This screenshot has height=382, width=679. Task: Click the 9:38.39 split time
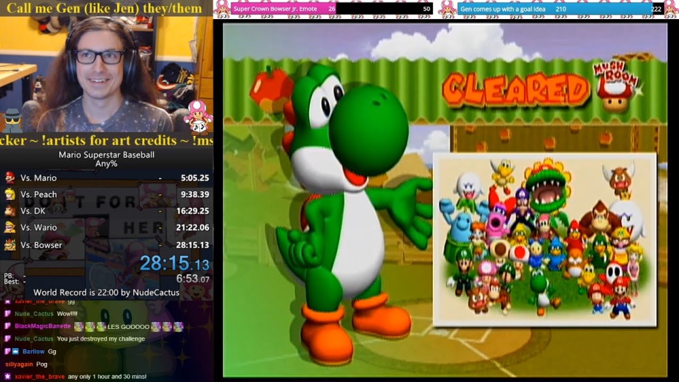(195, 195)
